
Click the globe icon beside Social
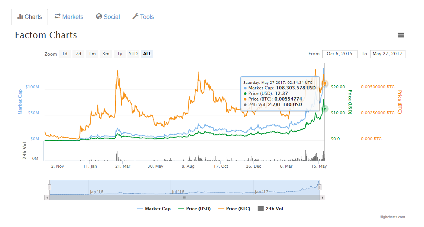pos(99,16)
